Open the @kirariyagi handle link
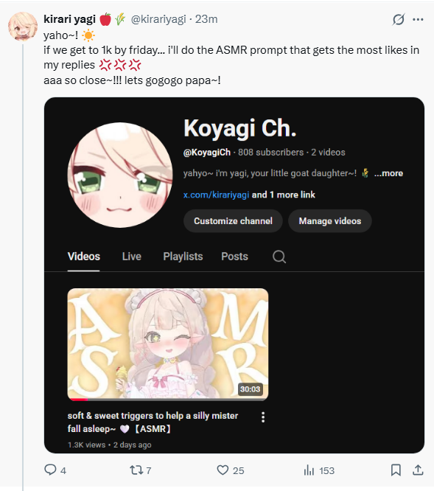The width and height of the screenshot is (434, 491). tap(158, 19)
